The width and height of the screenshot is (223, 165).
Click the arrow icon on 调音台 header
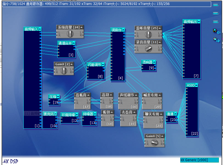123,30
